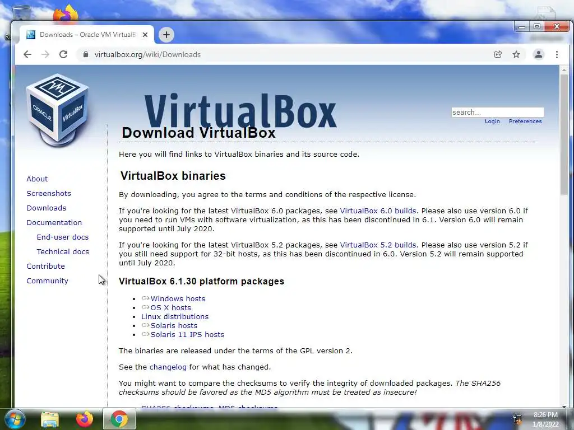Open Technical docs in the sidebar

point(63,251)
